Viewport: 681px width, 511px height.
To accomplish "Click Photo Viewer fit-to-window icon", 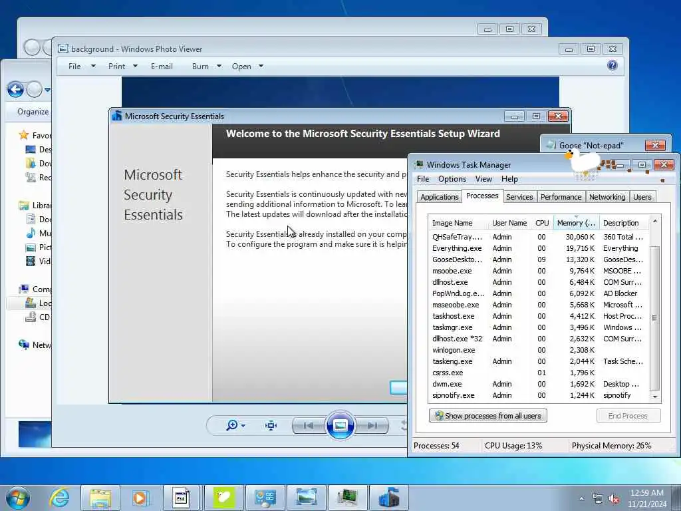I will coord(271,425).
